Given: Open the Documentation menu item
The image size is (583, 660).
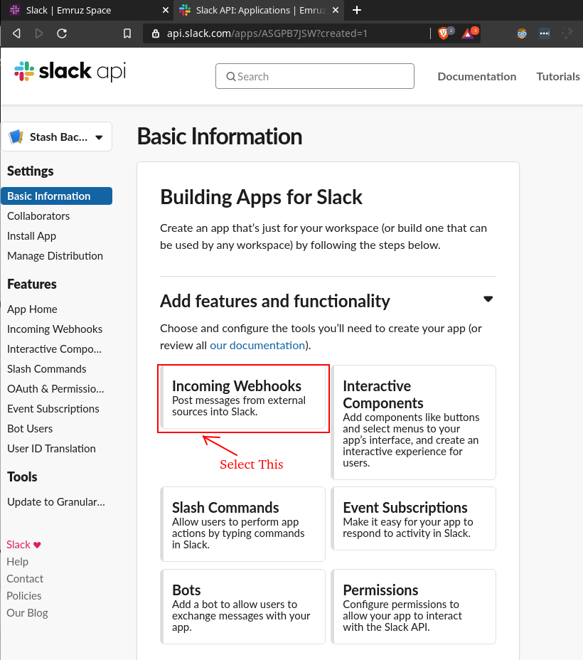Looking at the screenshot, I should point(476,77).
